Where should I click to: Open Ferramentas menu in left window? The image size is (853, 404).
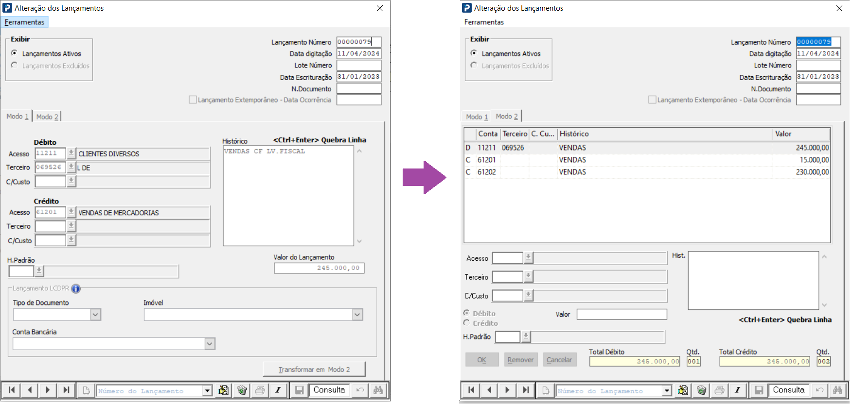point(24,22)
